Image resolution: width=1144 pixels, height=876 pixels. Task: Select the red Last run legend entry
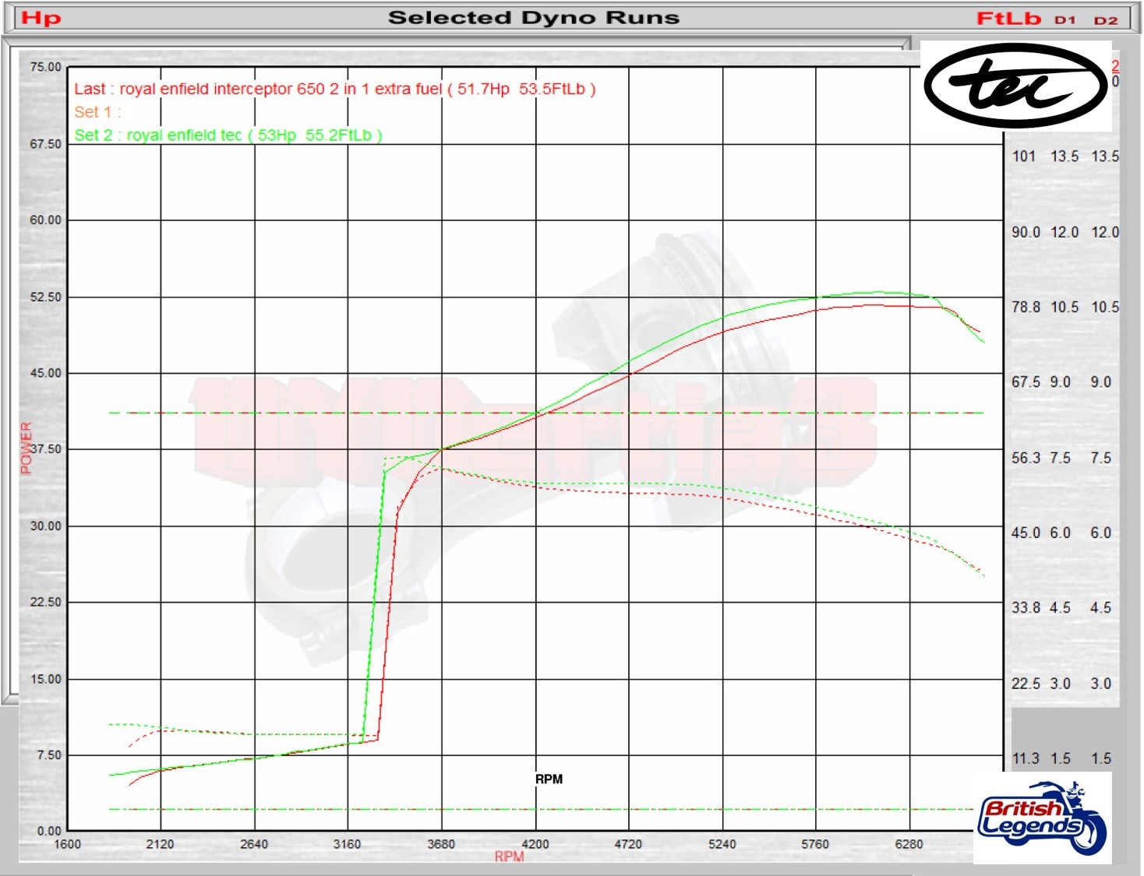tap(334, 89)
